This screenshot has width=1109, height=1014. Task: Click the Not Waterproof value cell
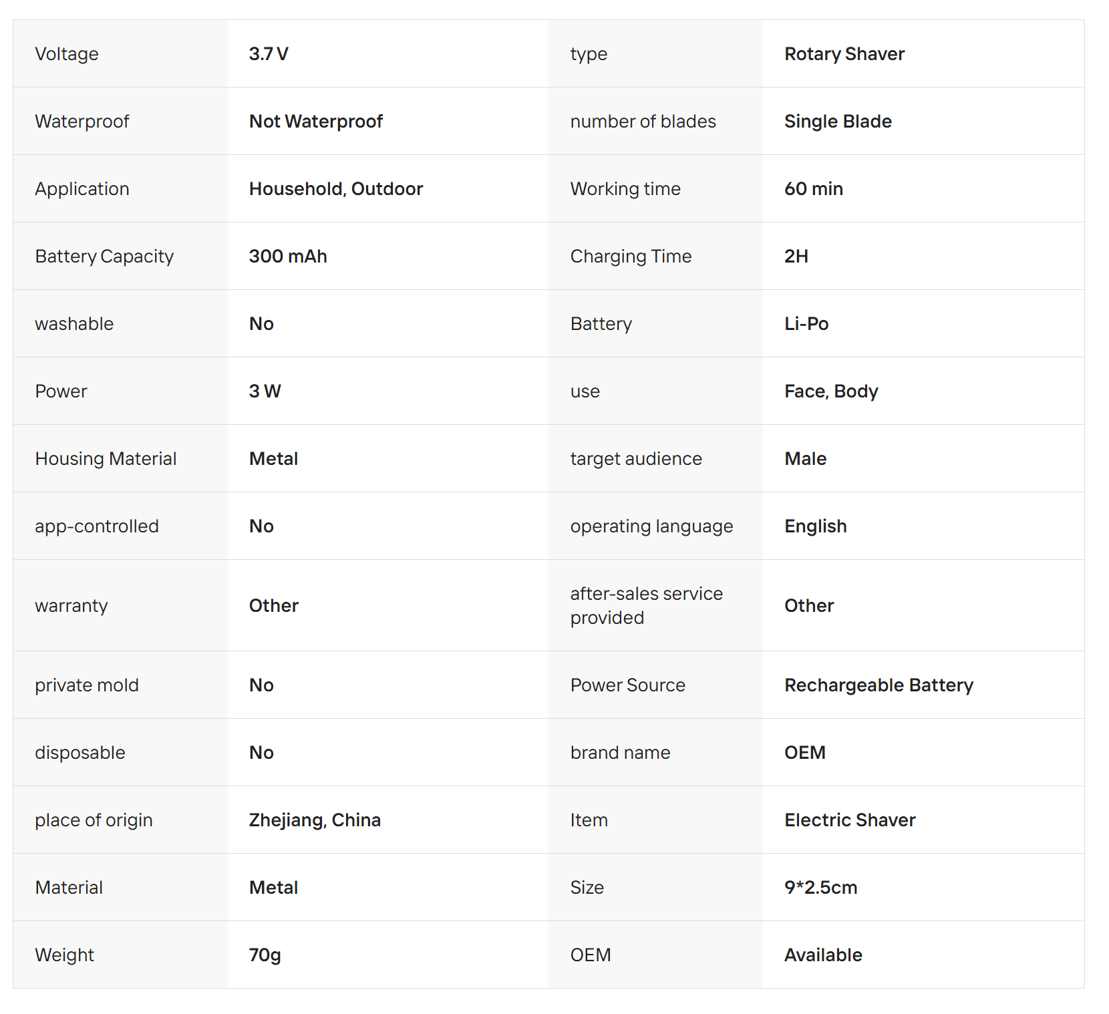click(315, 122)
